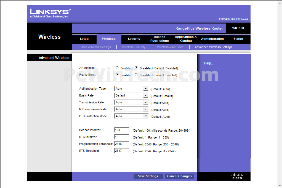Switch to Access Restrictions tab
This screenshot has height=188, width=282.
[159, 39]
